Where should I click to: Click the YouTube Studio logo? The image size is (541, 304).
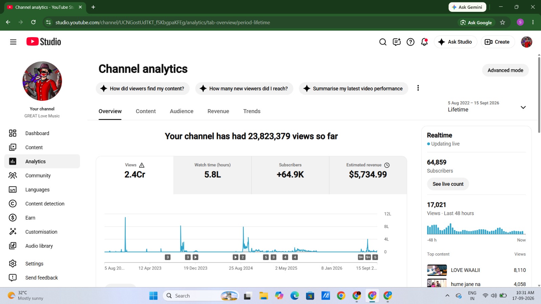click(44, 42)
